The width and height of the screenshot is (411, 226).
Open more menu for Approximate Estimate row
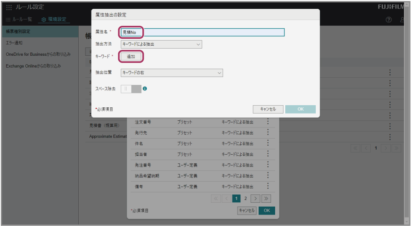coord(390,137)
